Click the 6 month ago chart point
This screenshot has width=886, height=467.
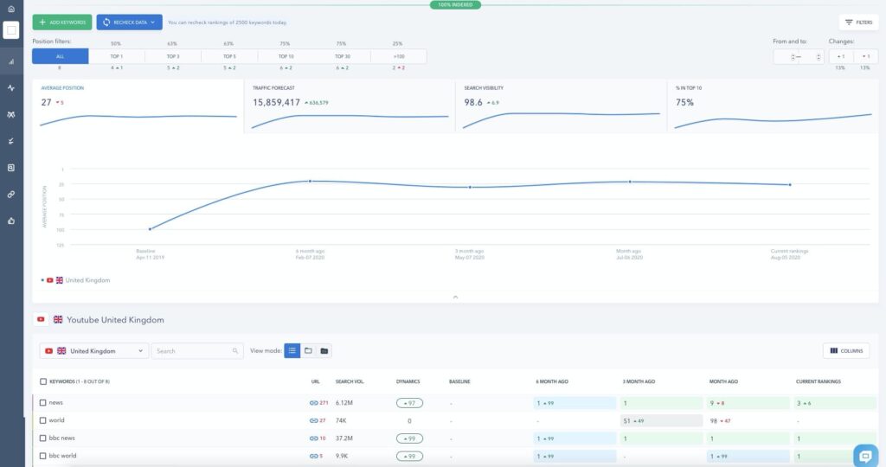[310, 182]
